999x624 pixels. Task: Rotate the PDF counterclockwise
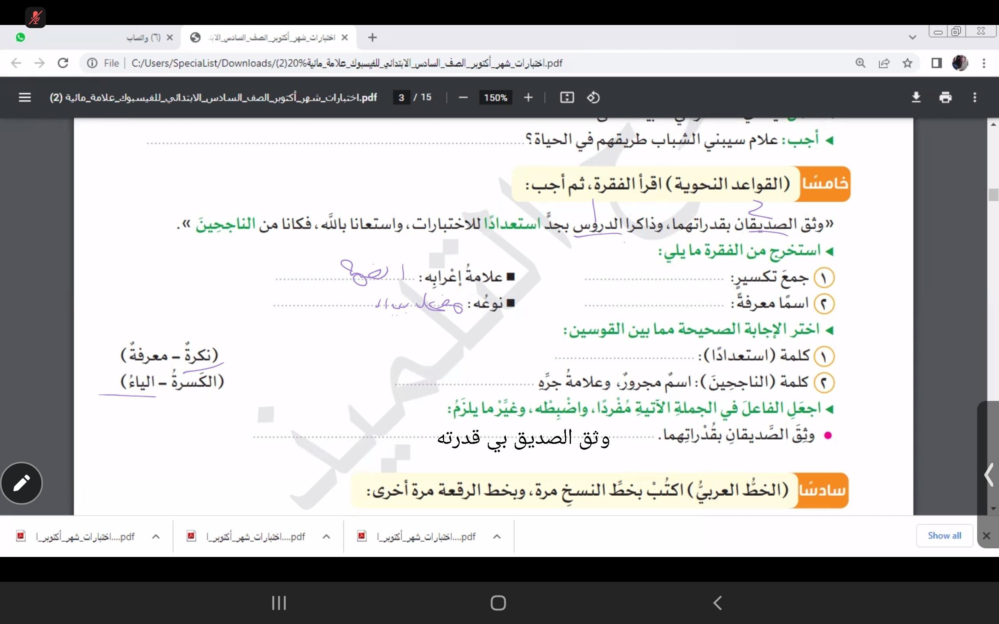(x=593, y=97)
